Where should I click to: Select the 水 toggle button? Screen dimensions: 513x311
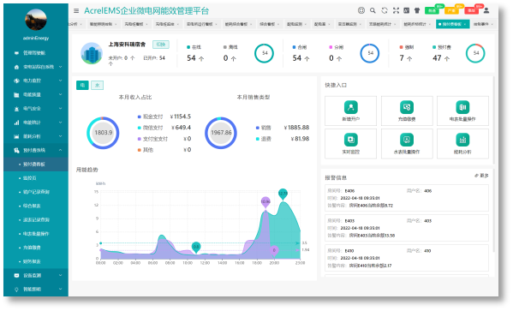pyautogui.click(x=97, y=85)
